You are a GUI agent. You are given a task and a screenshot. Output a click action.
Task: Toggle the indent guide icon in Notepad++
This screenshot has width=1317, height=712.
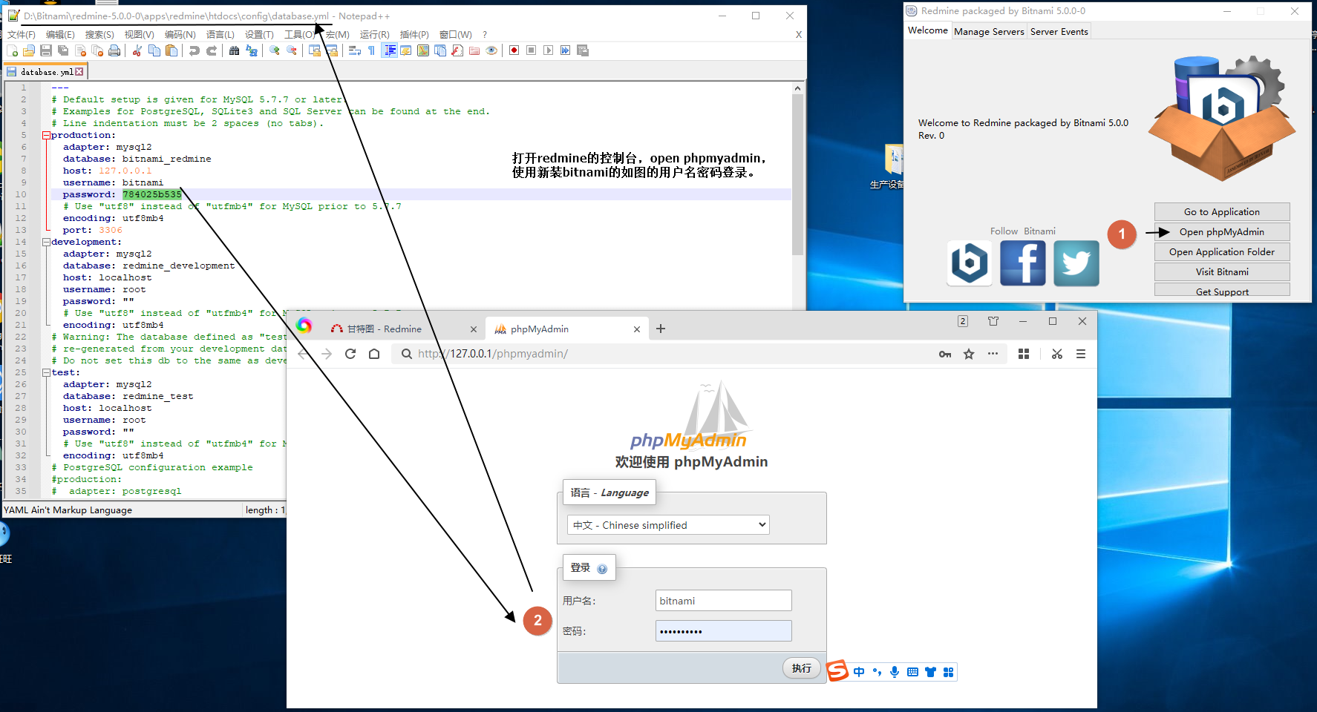pyautogui.click(x=390, y=50)
